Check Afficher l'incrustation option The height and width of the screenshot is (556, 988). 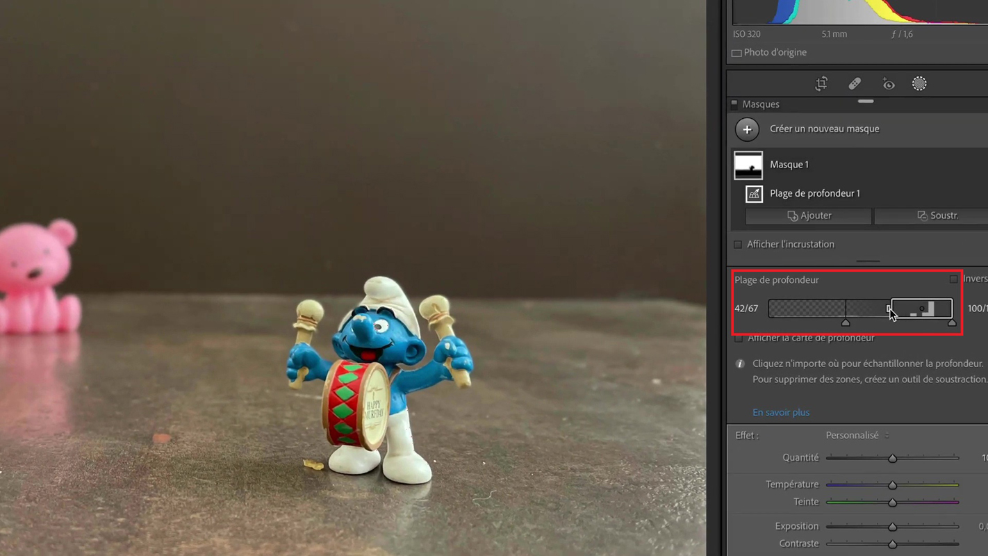click(738, 245)
